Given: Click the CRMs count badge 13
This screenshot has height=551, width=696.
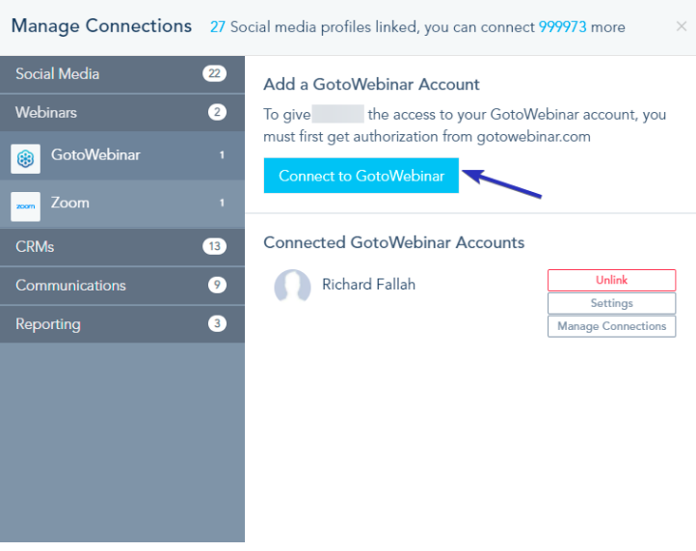Looking at the screenshot, I should pos(214,246).
